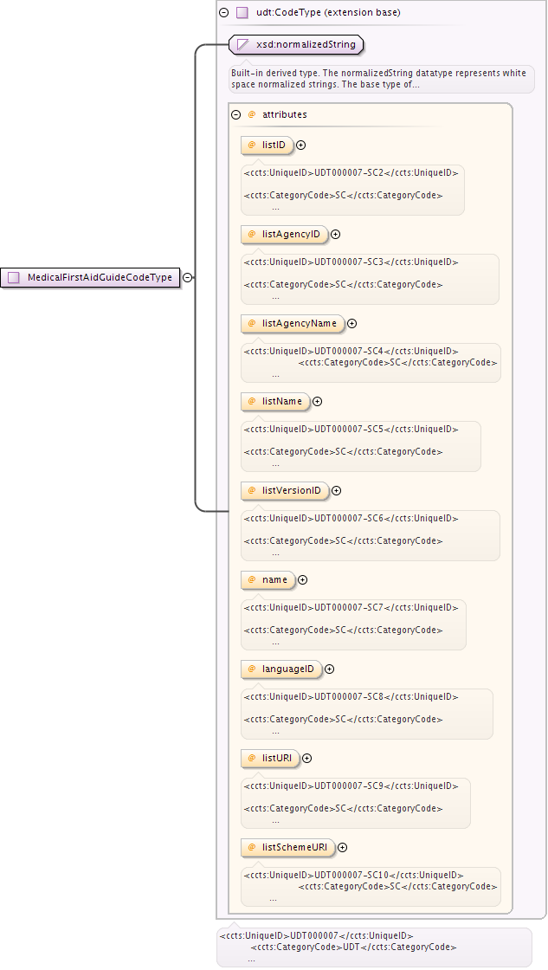Click the CategoryCode UDT annotation text

click(x=354, y=947)
